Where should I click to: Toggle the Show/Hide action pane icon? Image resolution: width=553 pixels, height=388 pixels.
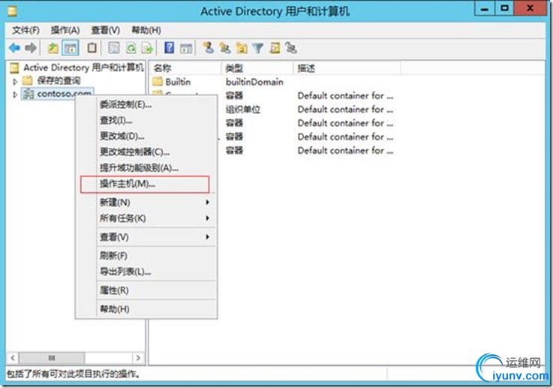186,48
